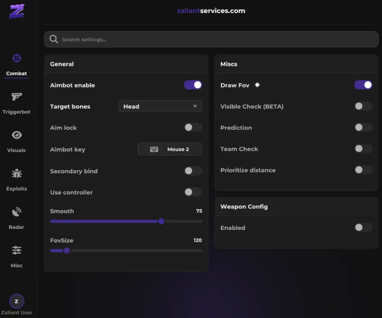Turn on the Aim lock switch
Viewport: 382px width, 318px height.
tap(193, 127)
